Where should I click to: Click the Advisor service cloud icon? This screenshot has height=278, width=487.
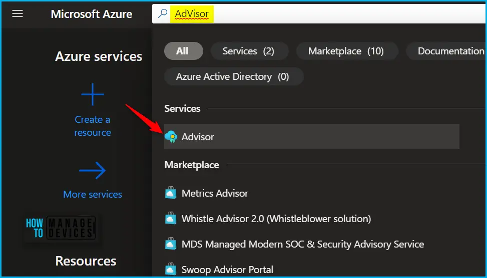point(171,137)
